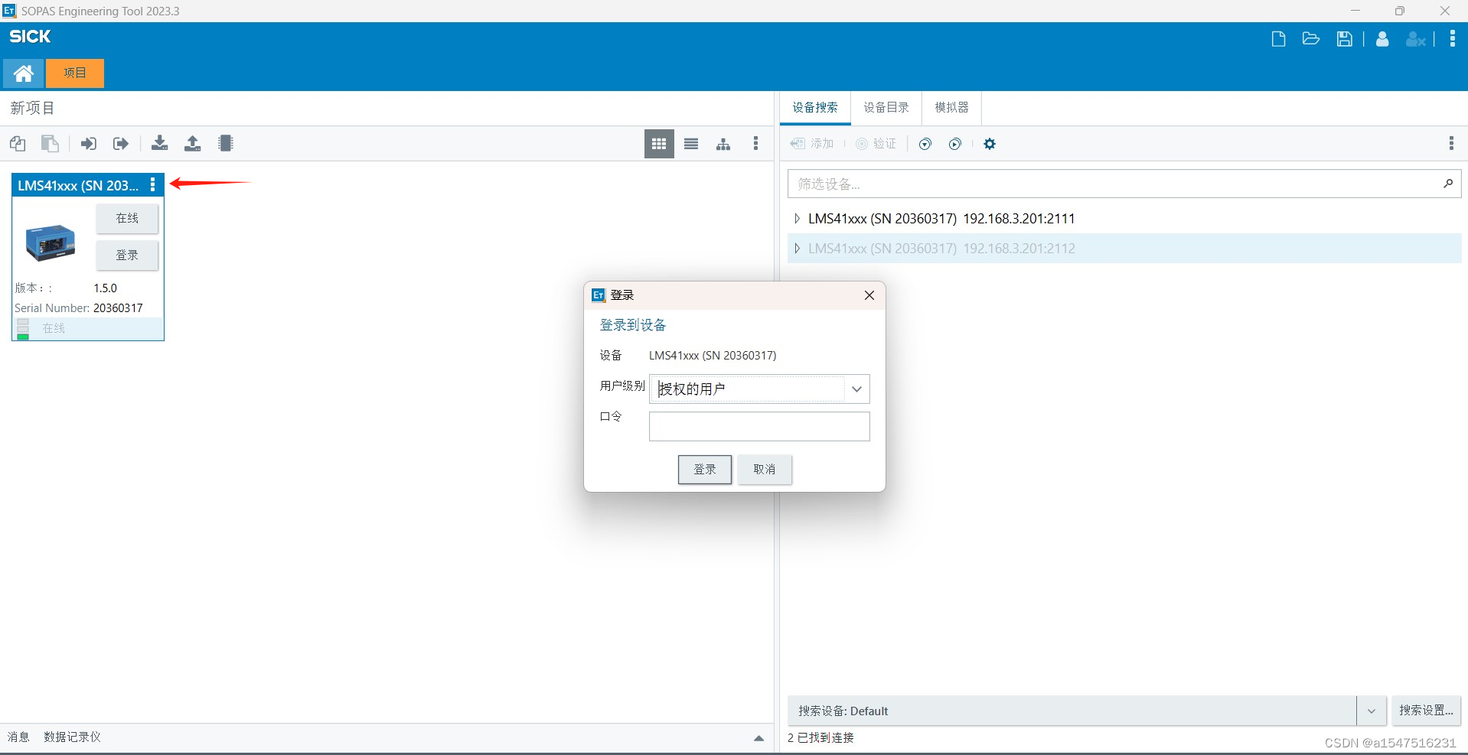Click the magnifier icon in filter field
1468x755 pixels.
pyautogui.click(x=1448, y=184)
